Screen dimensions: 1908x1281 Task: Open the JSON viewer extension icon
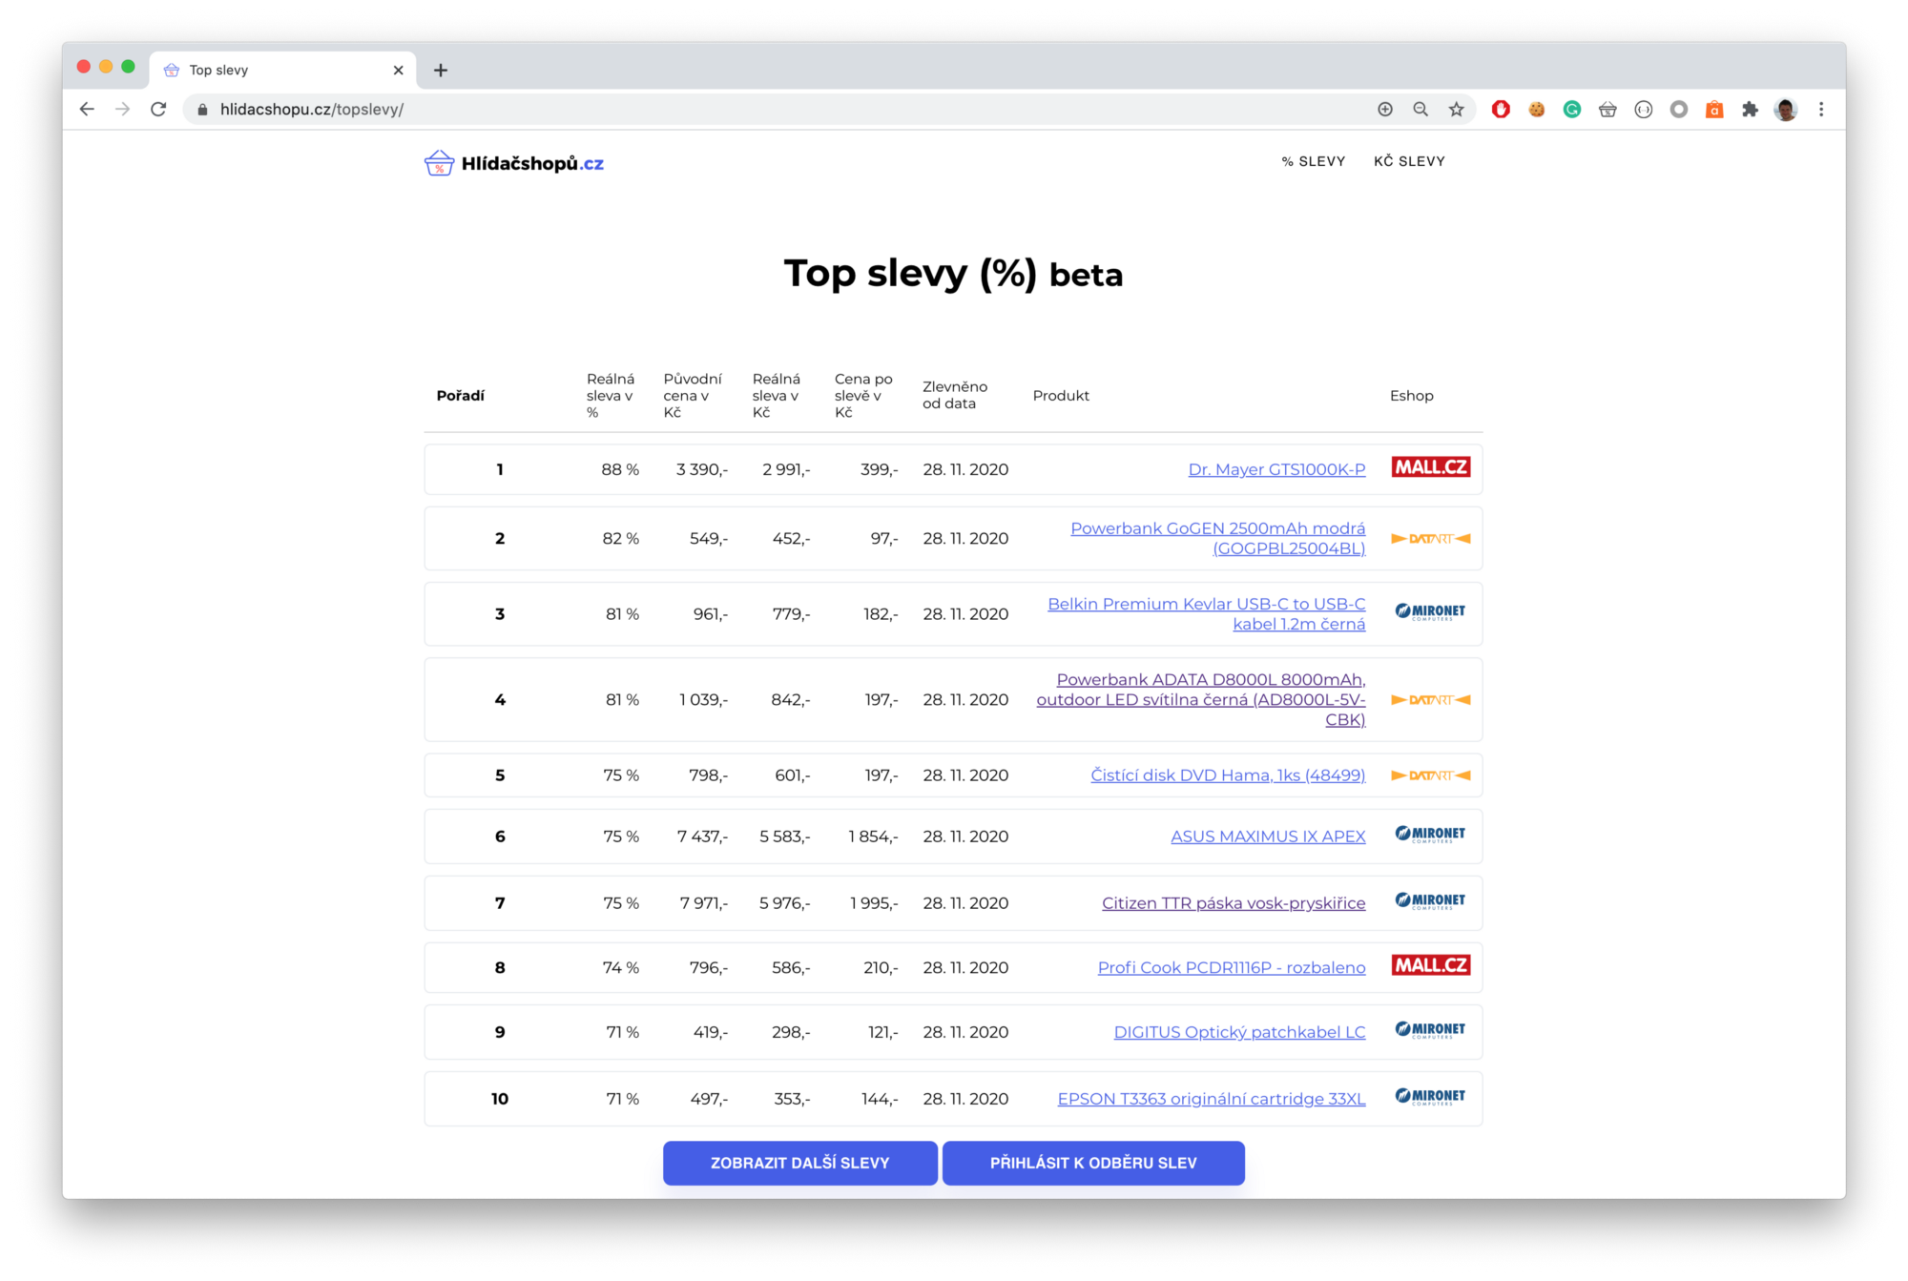(1644, 109)
